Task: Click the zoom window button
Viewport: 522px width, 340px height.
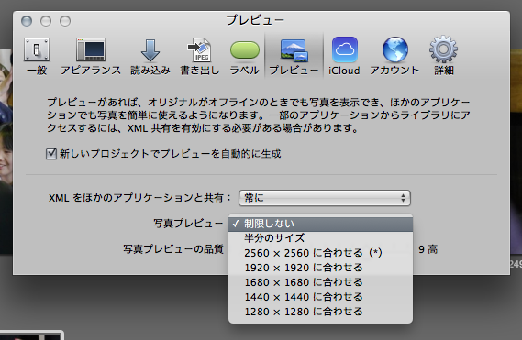Action: click(x=65, y=21)
